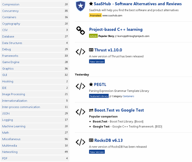Click the compare arrows icon before Boost.Test
The height and width of the screenshot is (162, 192).
(91, 110)
